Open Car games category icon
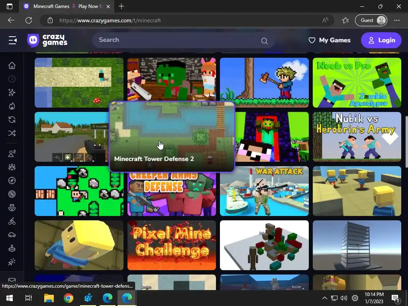 [12, 235]
